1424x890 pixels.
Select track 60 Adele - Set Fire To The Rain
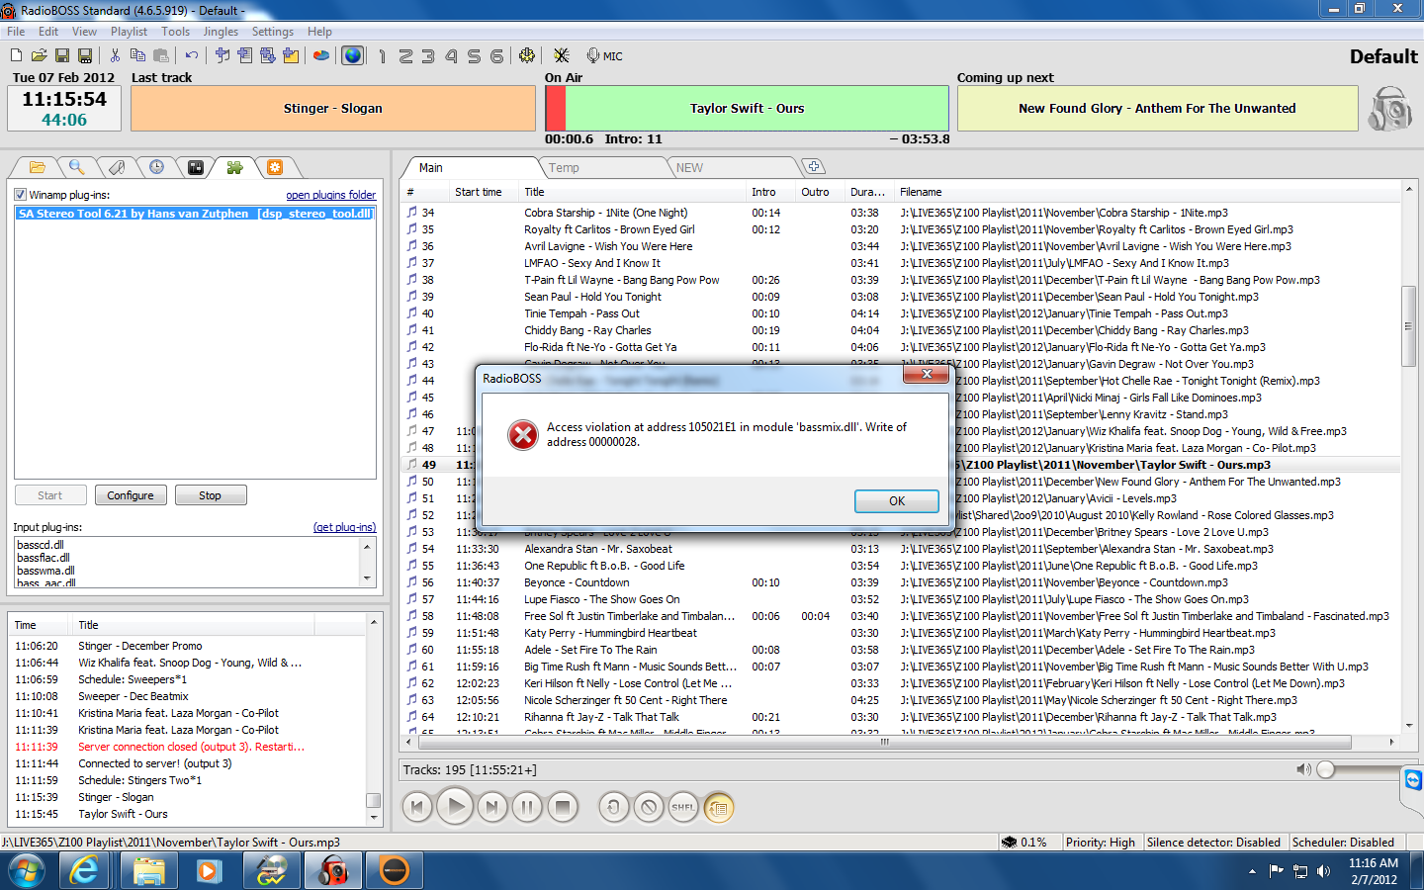[x=900, y=650]
